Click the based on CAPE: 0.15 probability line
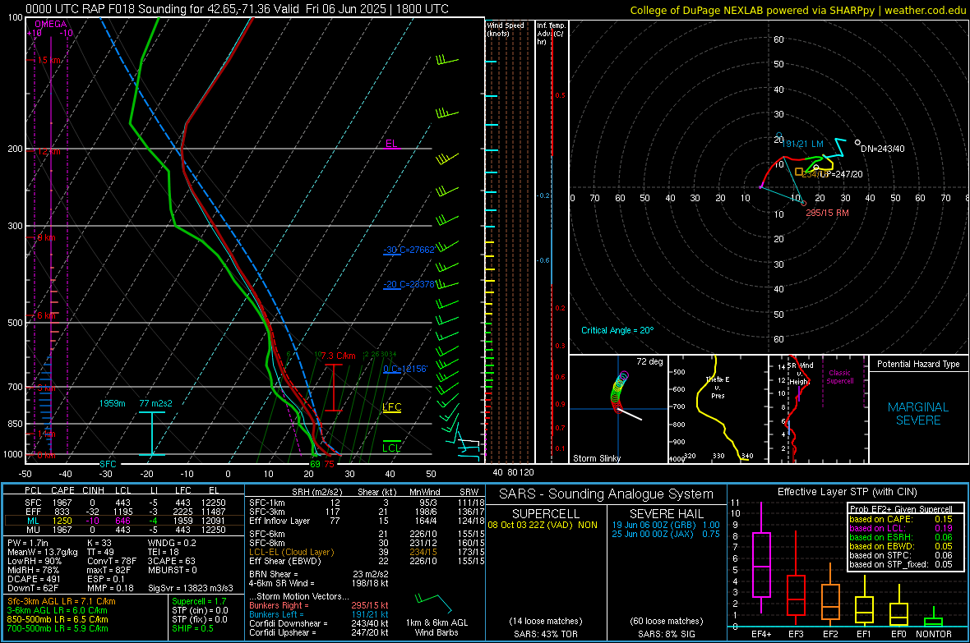The height and width of the screenshot is (643, 970). (x=900, y=519)
